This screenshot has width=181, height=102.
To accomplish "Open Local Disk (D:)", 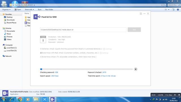I will [x=12, y=50].
